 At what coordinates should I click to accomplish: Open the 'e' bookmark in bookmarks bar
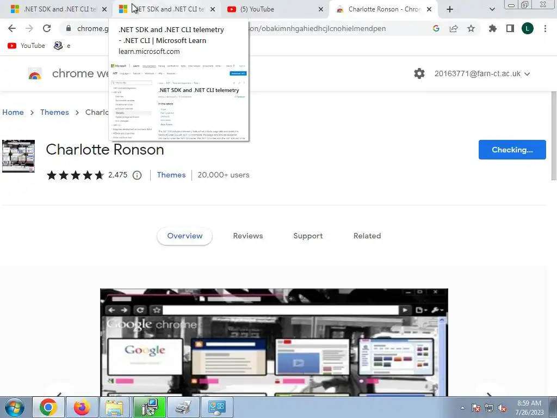coord(62,46)
